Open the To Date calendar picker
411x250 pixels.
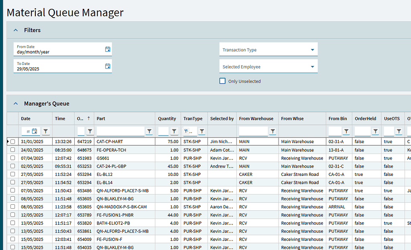(108, 66)
